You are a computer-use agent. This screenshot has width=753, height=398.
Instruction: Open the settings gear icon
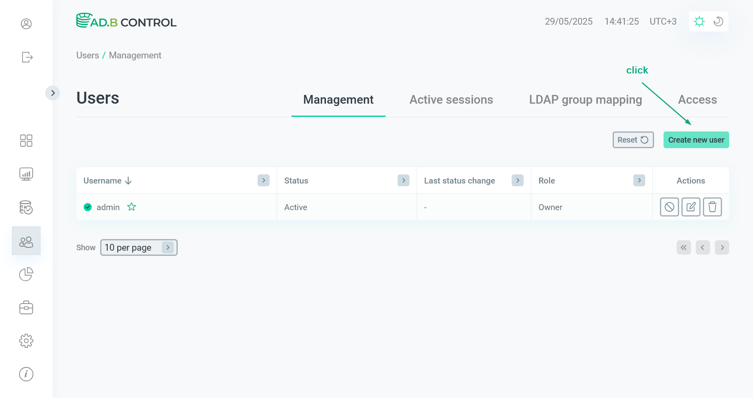pos(26,341)
